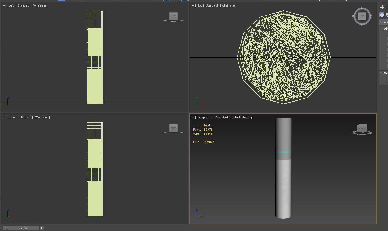Open [Standard] menu in the Left viewport
Image resolution: width=388 pixels, height=231 pixels.
24,5
